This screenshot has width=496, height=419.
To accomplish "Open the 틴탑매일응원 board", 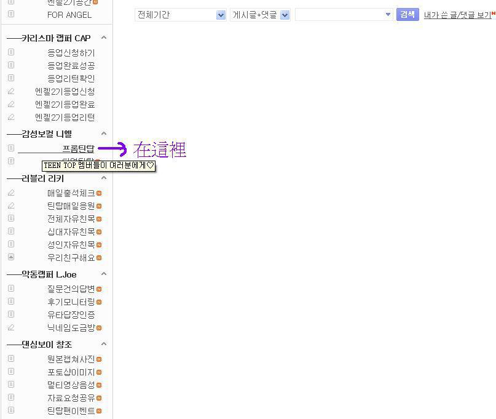I will coord(71,206).
